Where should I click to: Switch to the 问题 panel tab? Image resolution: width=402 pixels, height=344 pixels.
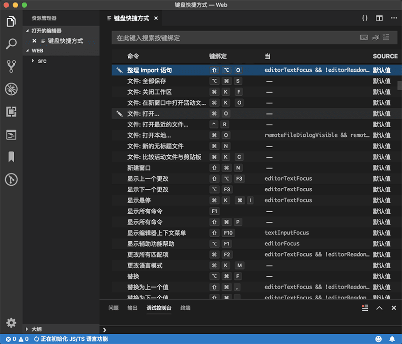tap(113, 307)
